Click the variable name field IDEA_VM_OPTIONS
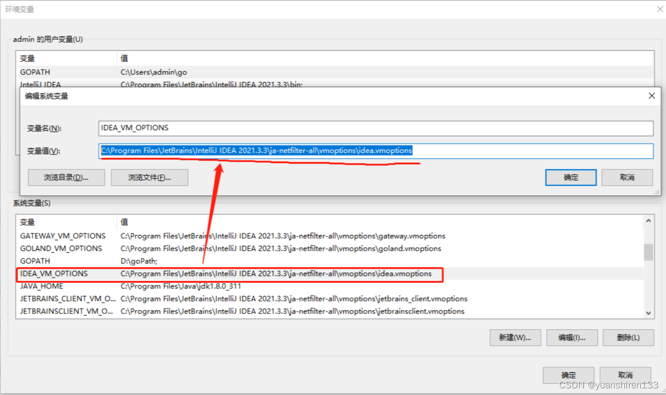 click(x=375, y=128)
